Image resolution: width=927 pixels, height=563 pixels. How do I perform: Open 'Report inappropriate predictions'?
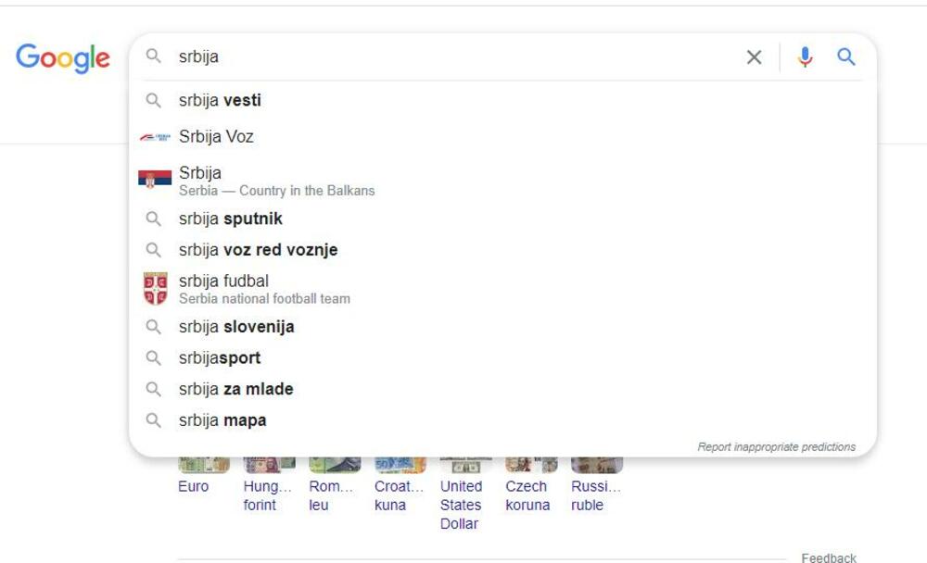click(x=776, y=446)
